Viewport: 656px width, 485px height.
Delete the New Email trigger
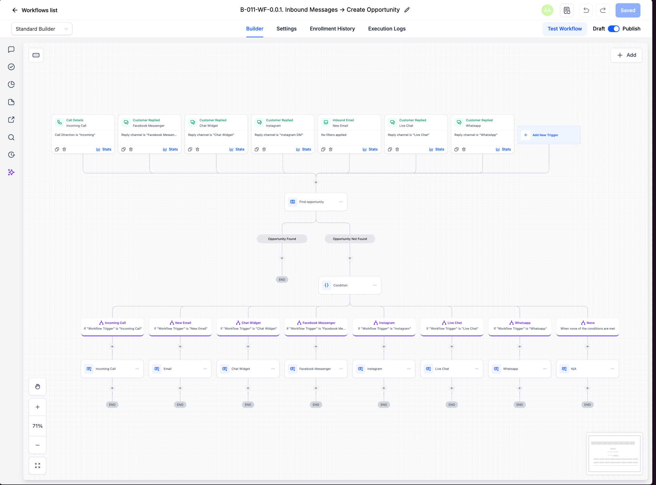(x=331, y=149)
